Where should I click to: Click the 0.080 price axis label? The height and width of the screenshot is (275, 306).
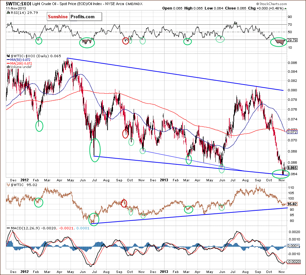[x=292, y=90]
